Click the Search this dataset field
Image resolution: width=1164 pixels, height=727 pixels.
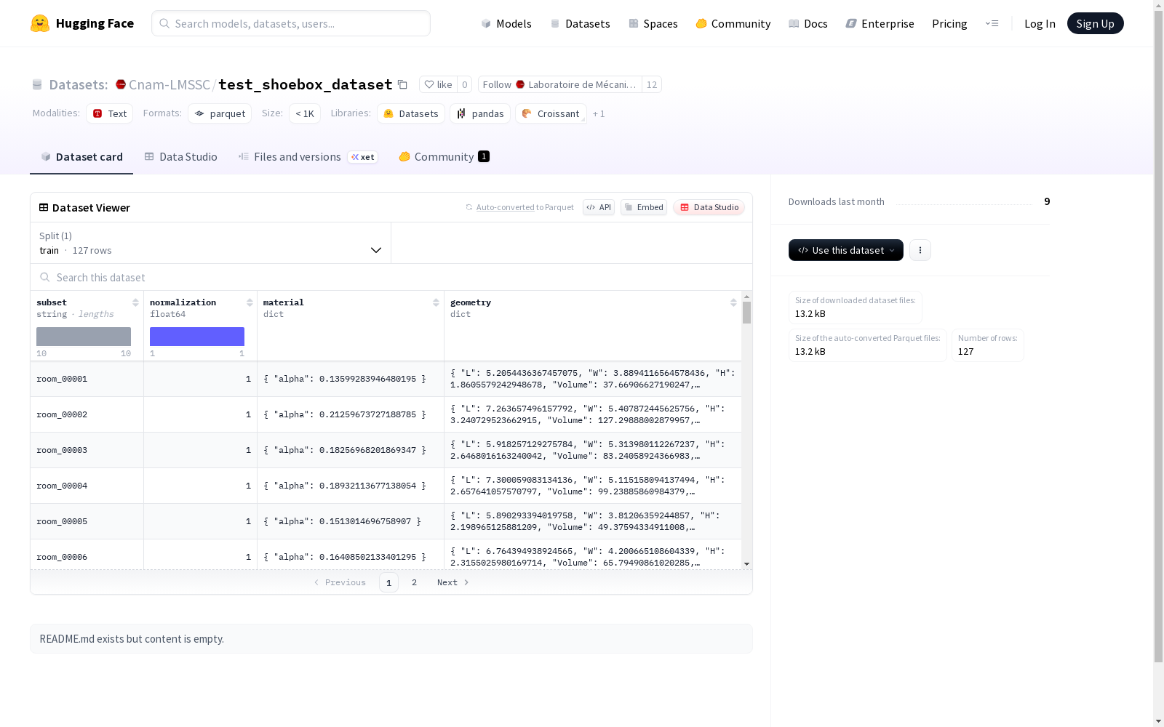[x=391, y=278]
